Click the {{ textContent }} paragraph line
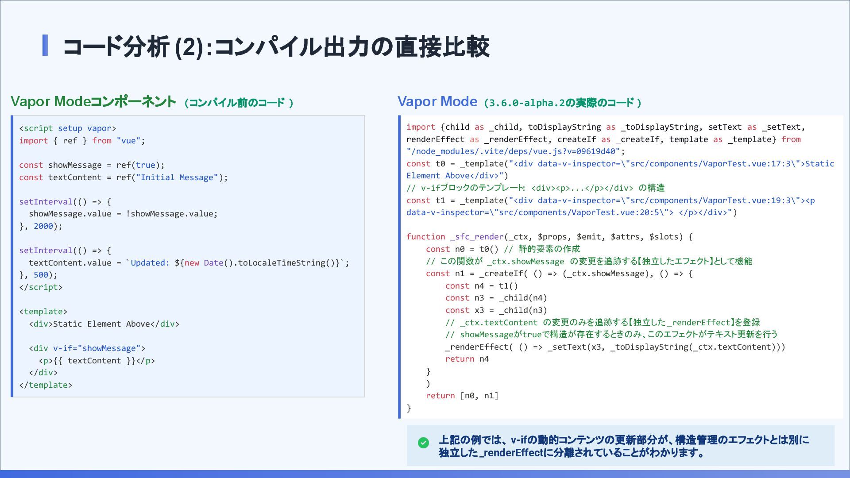Screen dimensions: 850x478 pyautogui.click(x=97, y=361)
